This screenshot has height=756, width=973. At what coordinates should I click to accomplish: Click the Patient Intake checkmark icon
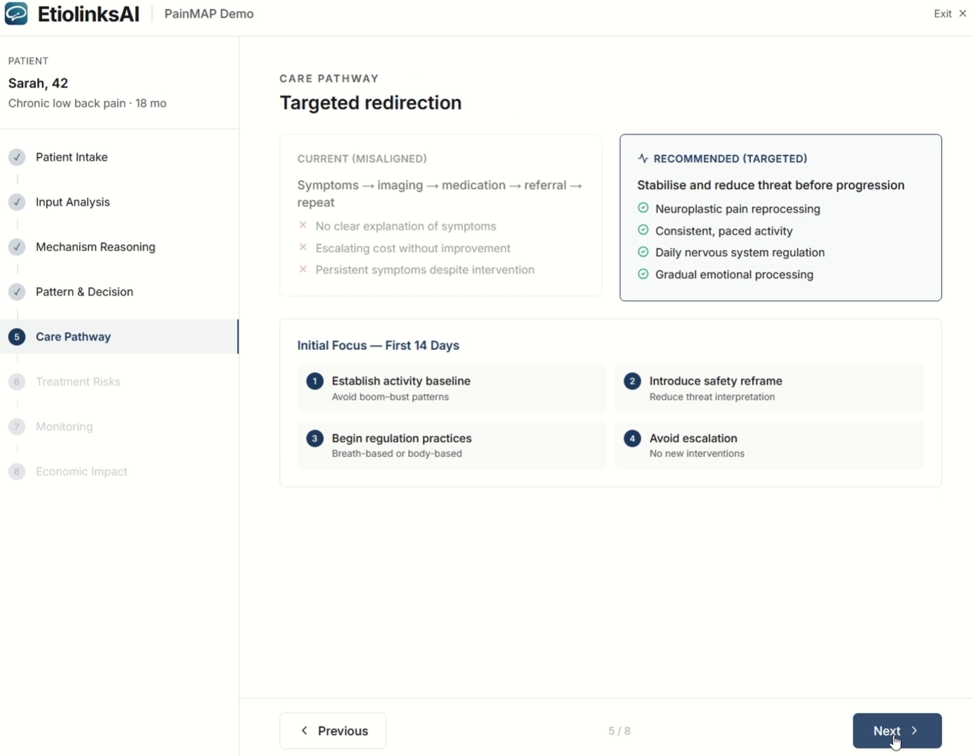pos(17,157)
